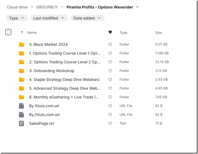Click the By fttuts.com.url file icon

21,106
